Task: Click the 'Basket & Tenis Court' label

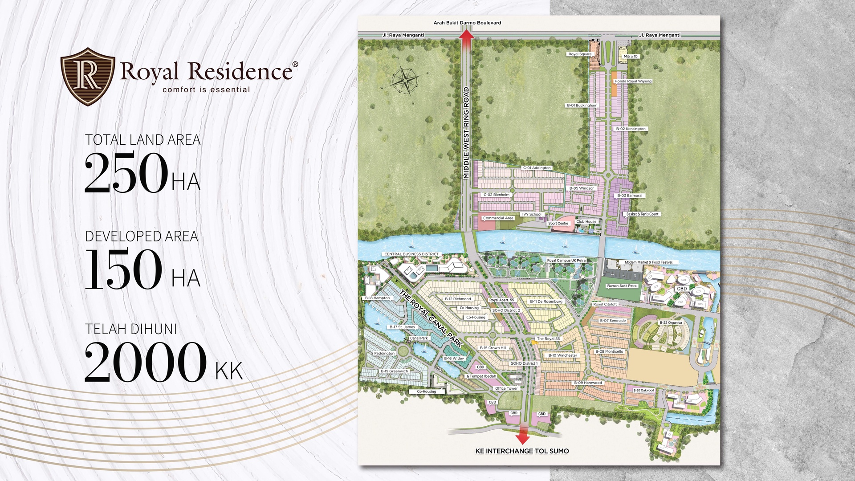Action: point(642,214)
